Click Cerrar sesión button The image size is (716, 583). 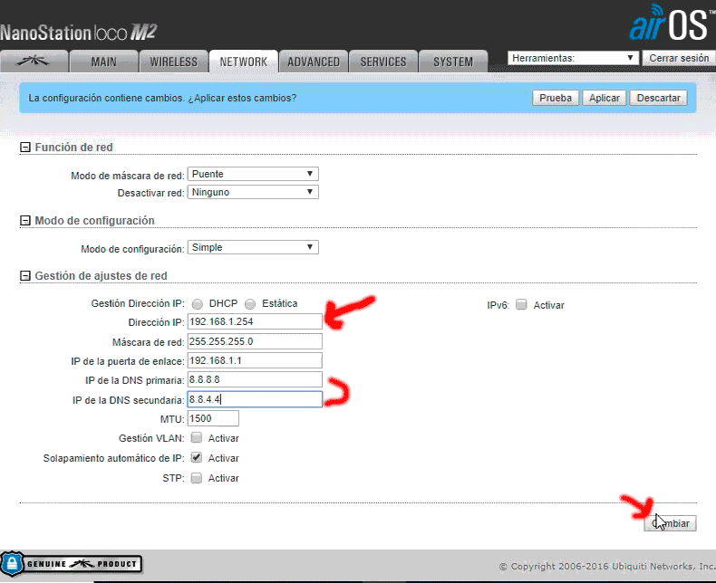coord(679,58)
